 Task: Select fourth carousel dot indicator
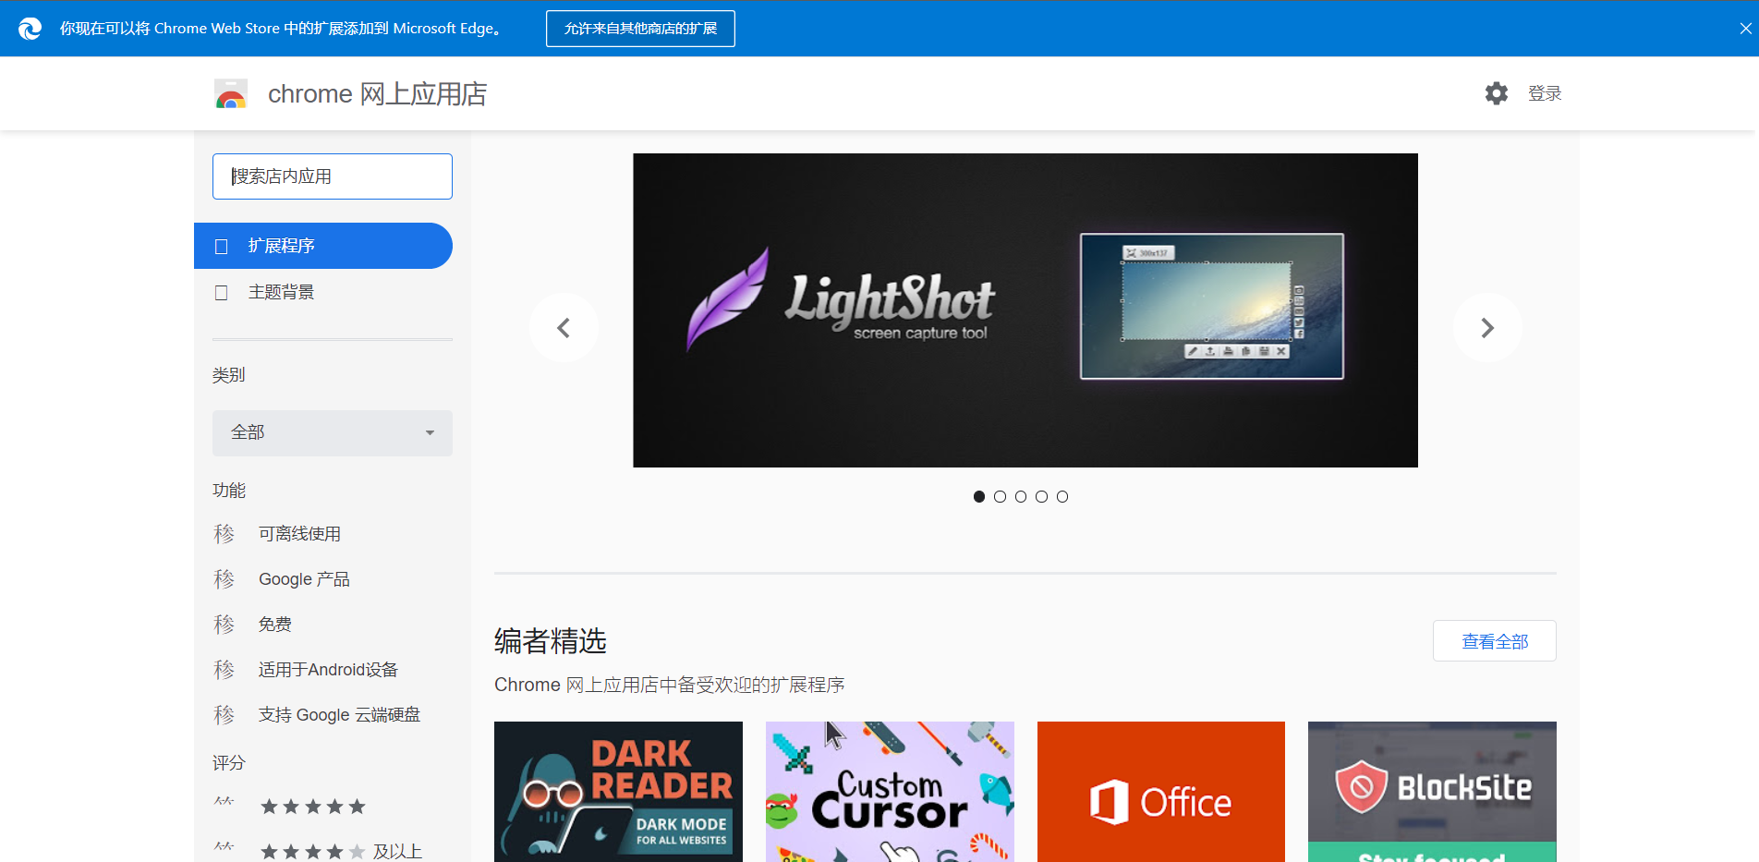(x=1041, y=497)
